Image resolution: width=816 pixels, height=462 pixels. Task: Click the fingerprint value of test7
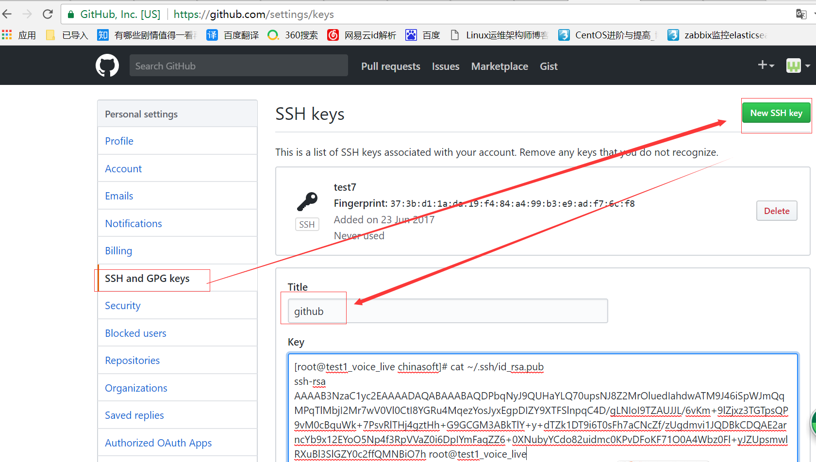513,204
